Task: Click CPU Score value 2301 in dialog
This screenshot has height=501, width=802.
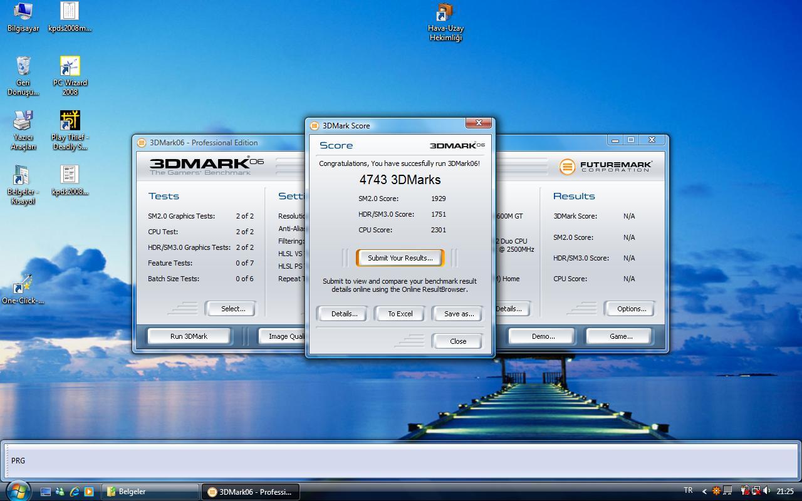Action: [439, 230]
